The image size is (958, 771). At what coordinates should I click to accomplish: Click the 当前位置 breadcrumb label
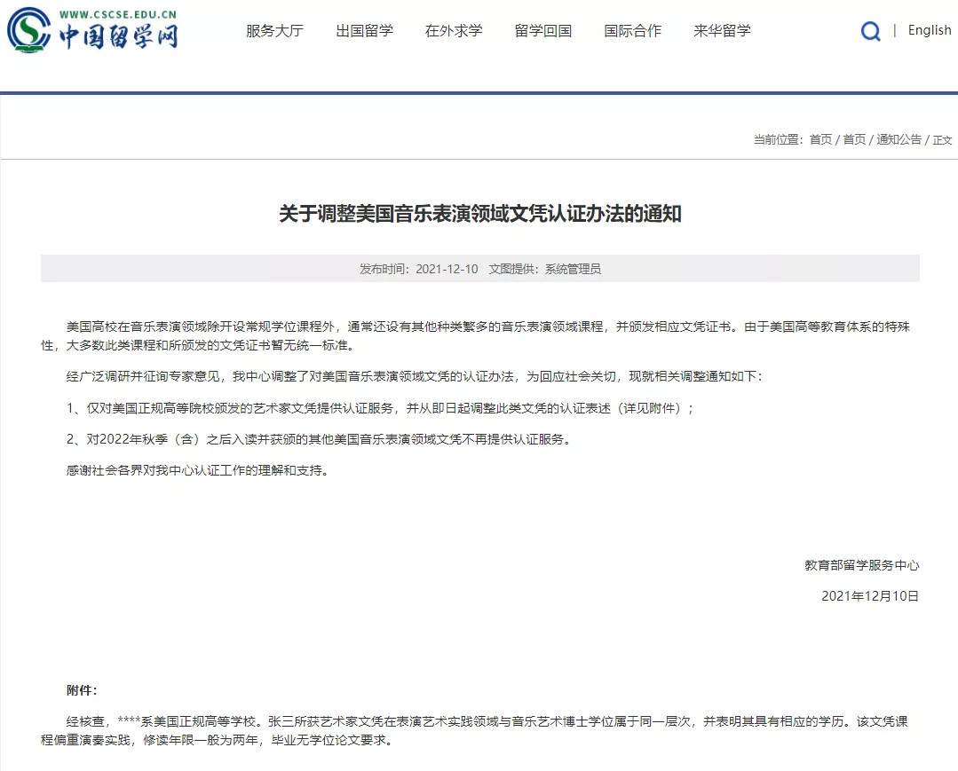[x=778, y=140]
